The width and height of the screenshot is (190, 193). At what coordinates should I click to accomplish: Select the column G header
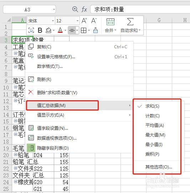(x=159, y=20)
